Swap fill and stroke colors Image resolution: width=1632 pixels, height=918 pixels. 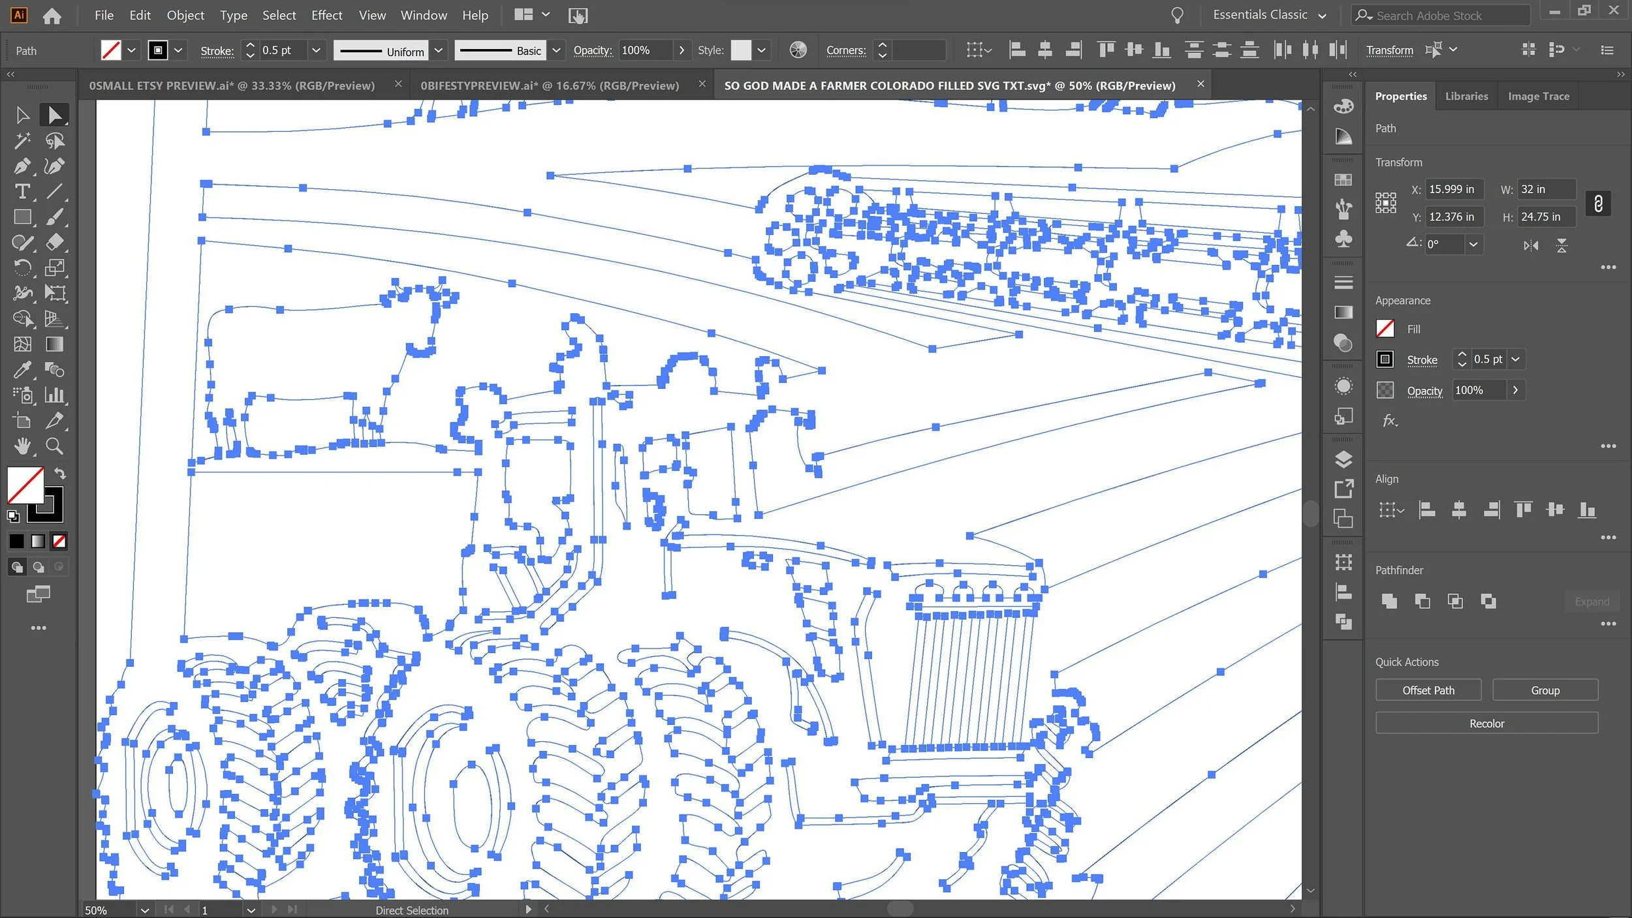[x=60, y=473]
